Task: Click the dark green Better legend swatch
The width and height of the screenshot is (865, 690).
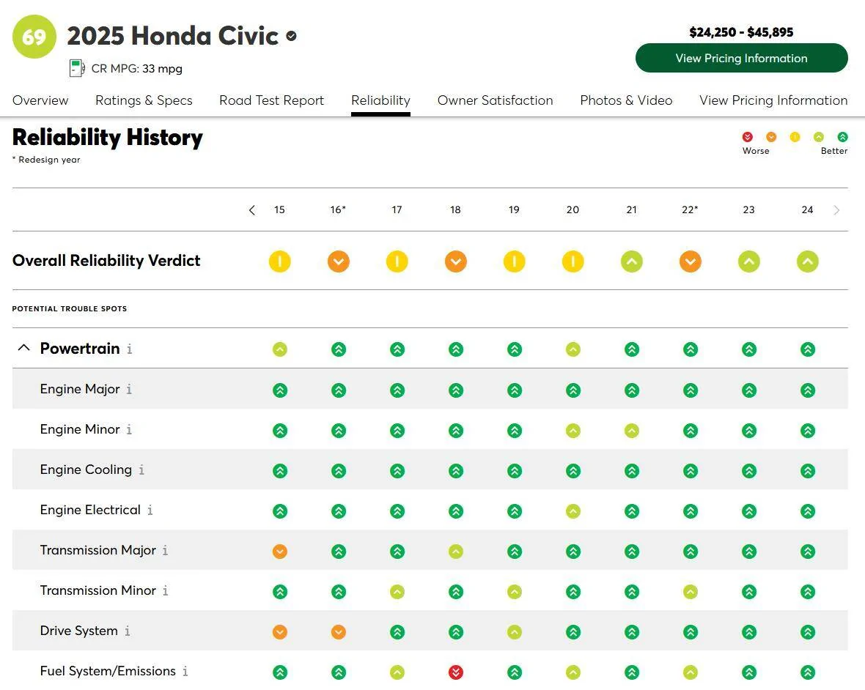Action: click(x=842, y=137)
